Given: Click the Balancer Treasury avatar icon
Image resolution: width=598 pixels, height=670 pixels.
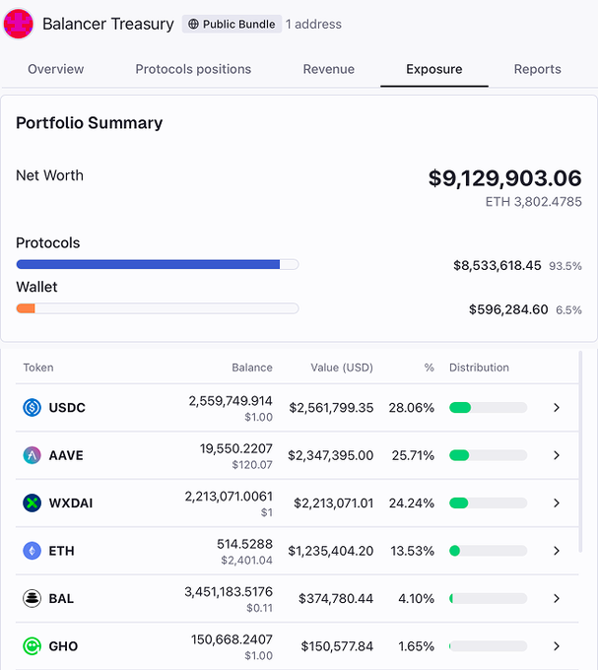Looking at the screenshot, I should (19, 24).
